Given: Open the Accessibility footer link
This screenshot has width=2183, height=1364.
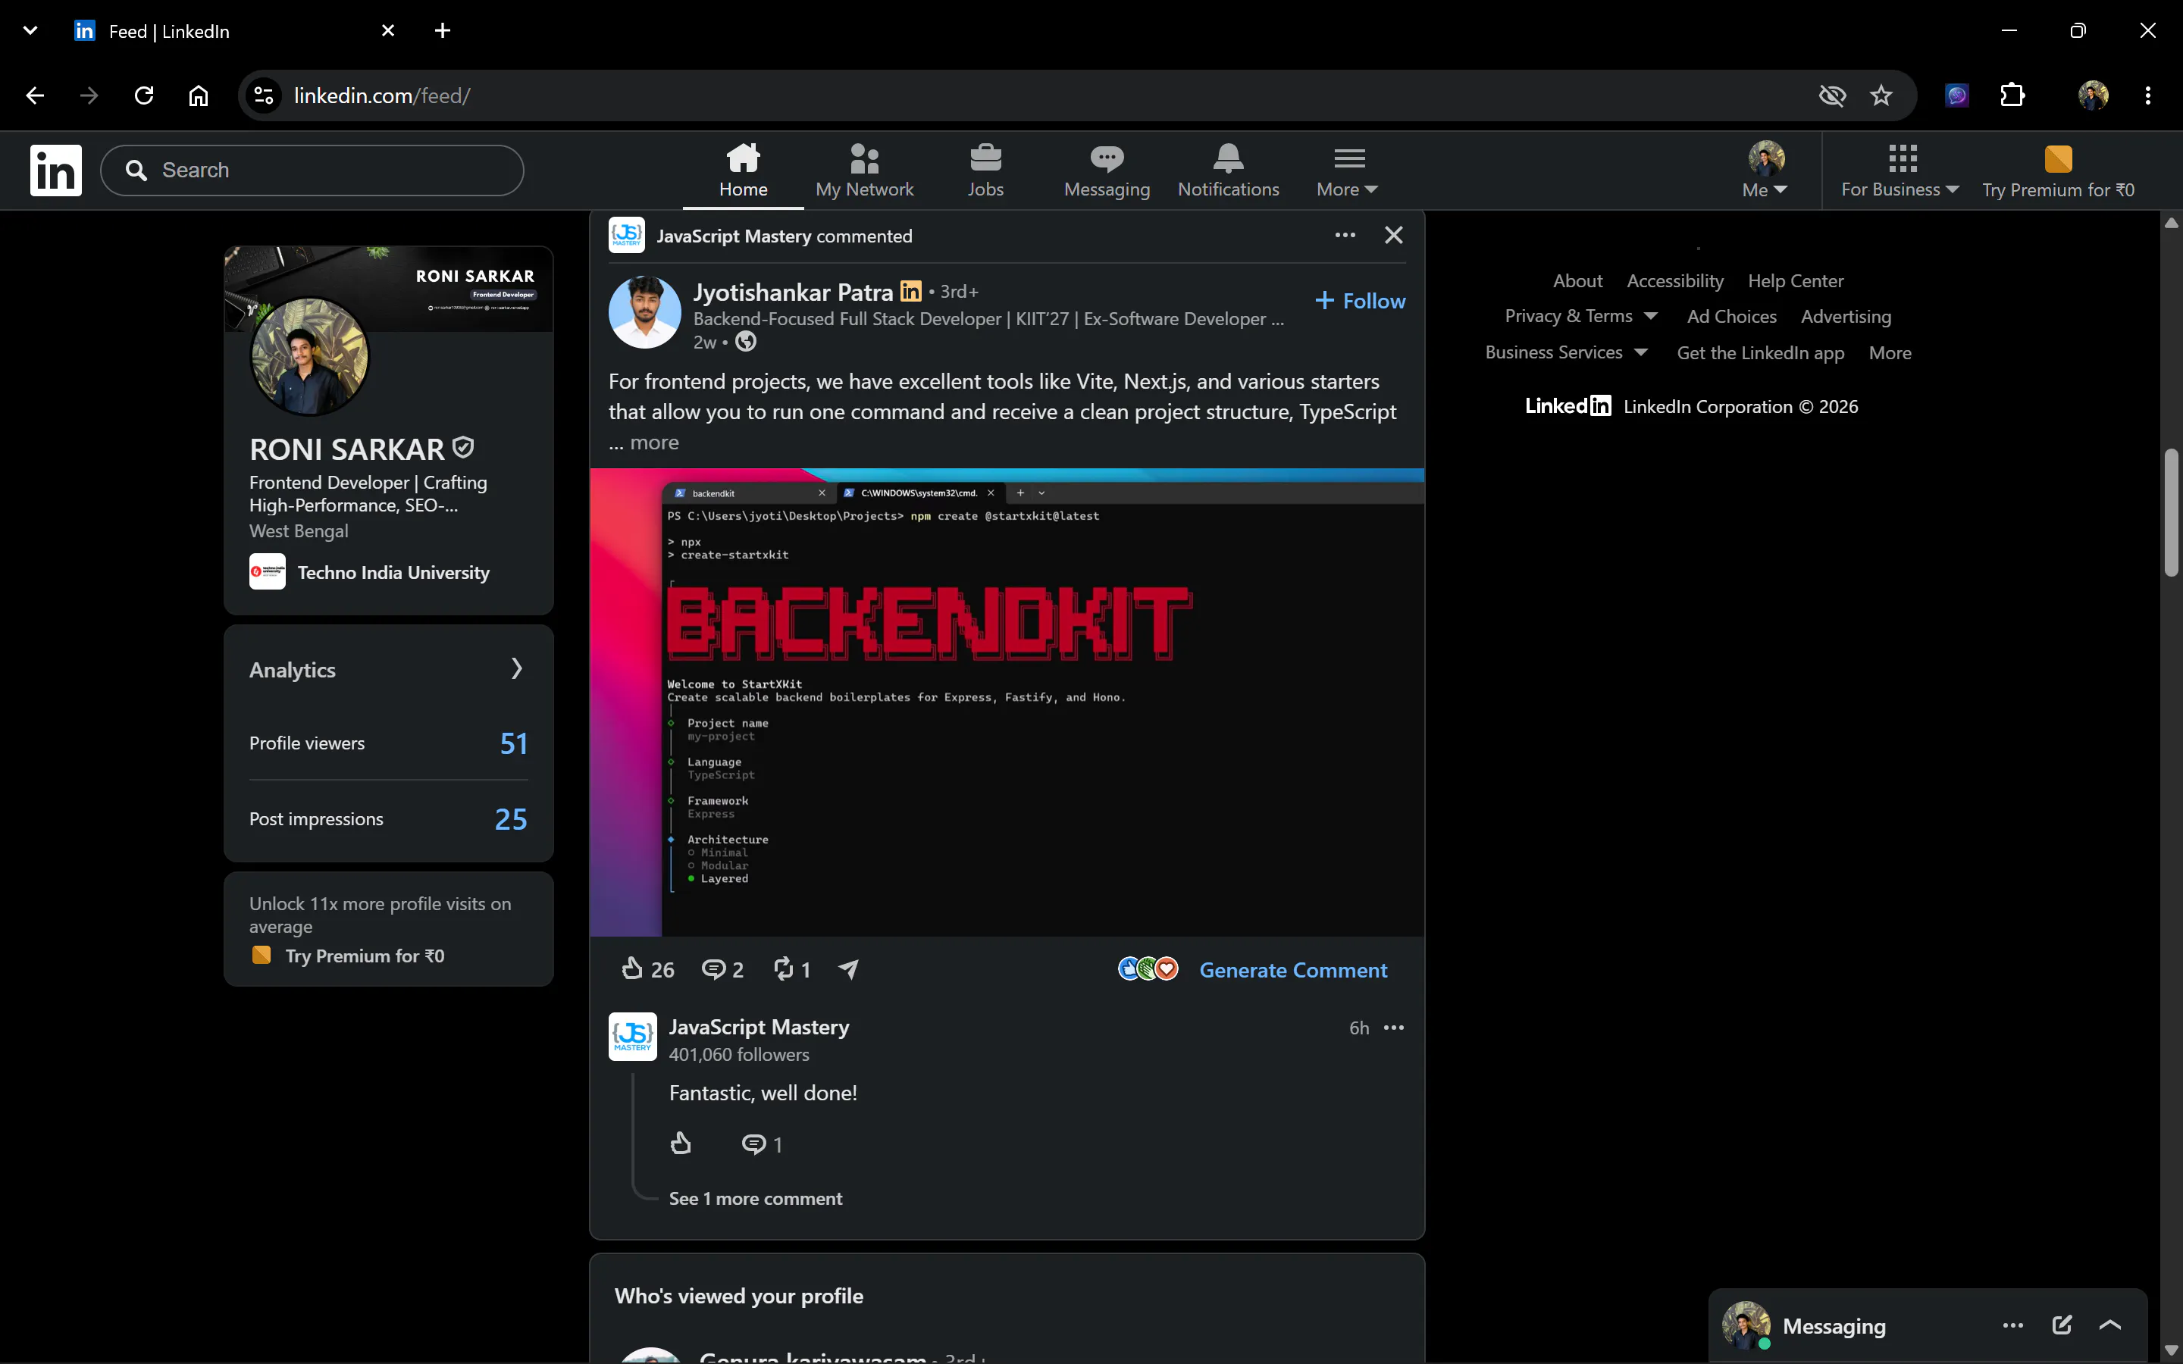Looking at the screenshot, I should pos(1675,281).
